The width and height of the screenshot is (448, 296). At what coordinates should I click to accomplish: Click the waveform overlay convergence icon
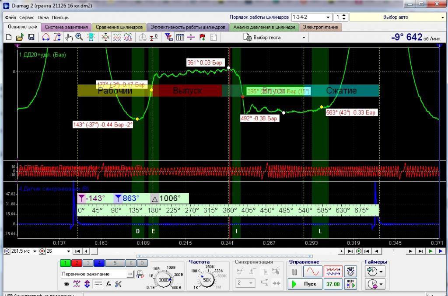(x=105, y=38)
